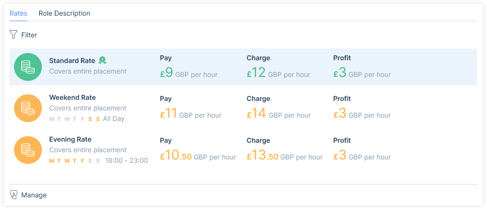The height and width of the screenshot is (208, 487).
Task: Click the Evening Rate £13.50 charge amount
Action: tap(262, 155)
